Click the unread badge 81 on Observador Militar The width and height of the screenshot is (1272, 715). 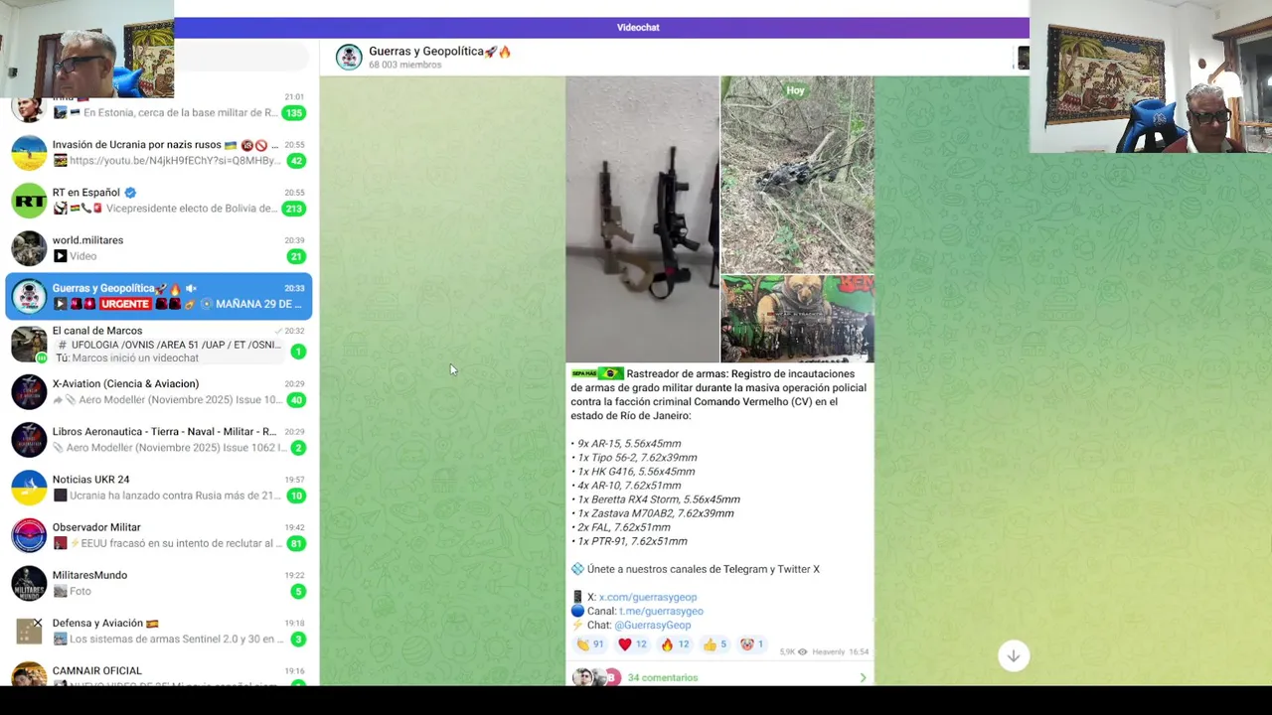coord(295,543)
